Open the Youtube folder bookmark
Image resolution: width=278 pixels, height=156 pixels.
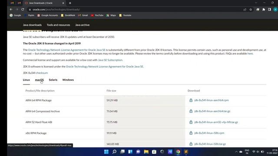click(x=125, y=16)
